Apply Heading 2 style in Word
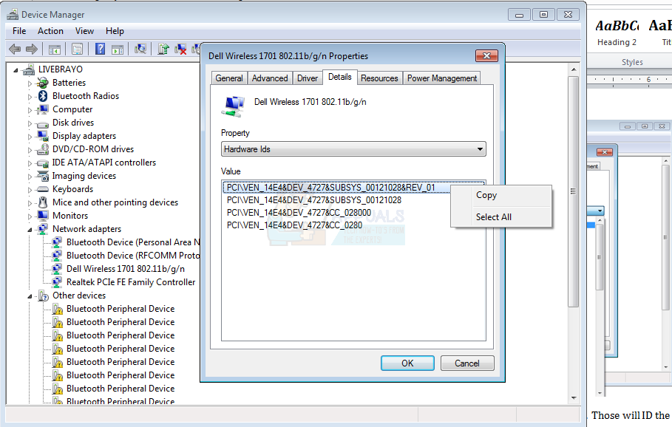Screen dimensions: 672x427 pyautogui.click(x=617, y=33)
